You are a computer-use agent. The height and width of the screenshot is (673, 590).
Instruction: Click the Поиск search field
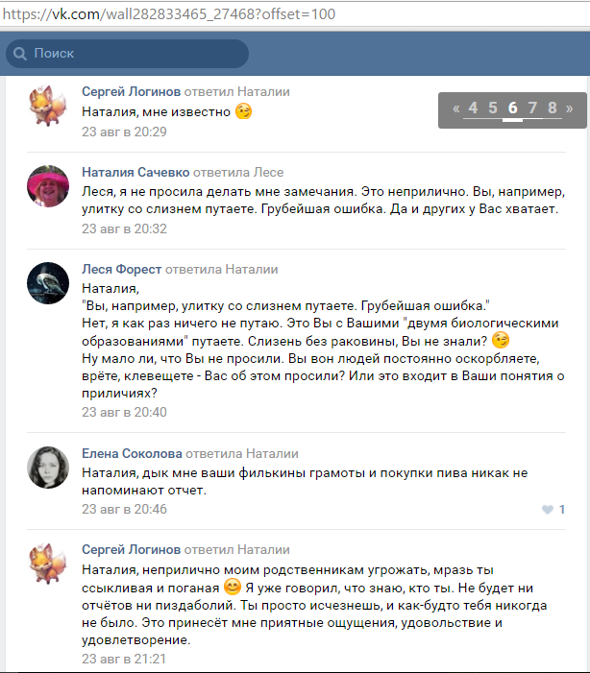pyautogui.click(x=127, y=54)
